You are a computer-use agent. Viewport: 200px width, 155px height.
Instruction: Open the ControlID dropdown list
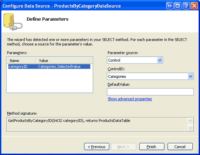pos(191,76)
